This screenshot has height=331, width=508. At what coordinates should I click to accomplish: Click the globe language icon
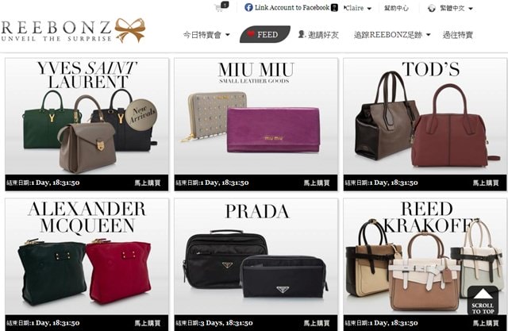(431, 9)
